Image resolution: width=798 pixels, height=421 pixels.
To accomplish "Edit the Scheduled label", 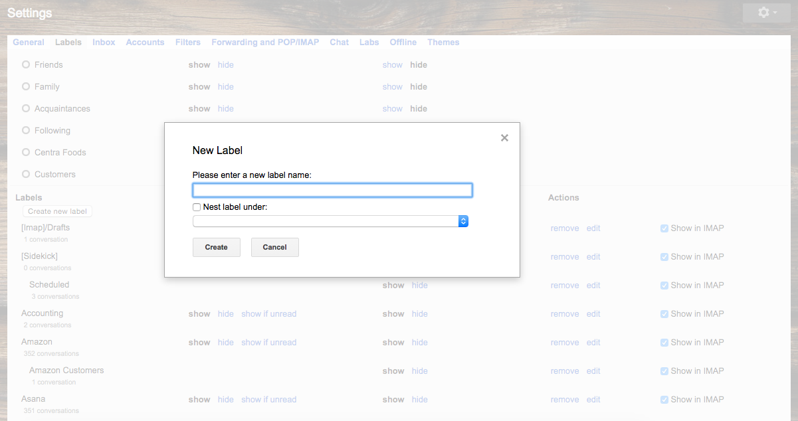I will pyautogui.click(x=593, y=285).
